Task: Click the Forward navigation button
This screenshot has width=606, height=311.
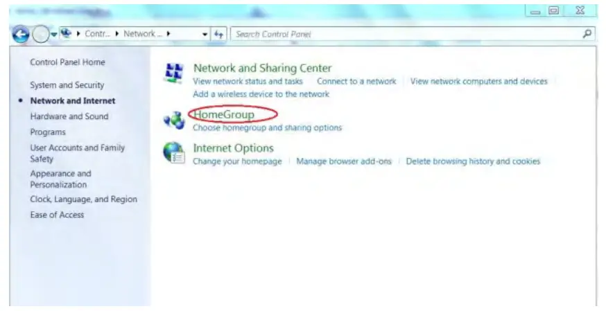Action: click(x=41, y=35)
